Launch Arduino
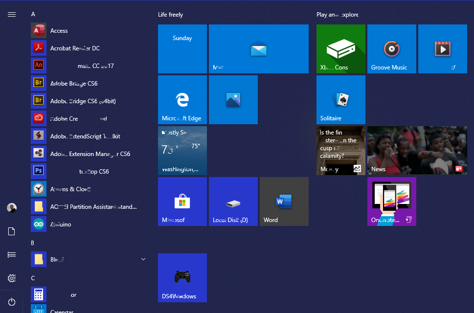Viewport: 474px width, 313px height. pyautogui.click(x=88, y=224)
